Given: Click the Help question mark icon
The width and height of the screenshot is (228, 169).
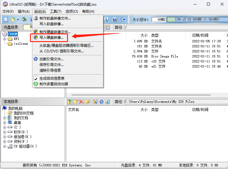Looking at the screenshot, I should click(x=115, y=20).
